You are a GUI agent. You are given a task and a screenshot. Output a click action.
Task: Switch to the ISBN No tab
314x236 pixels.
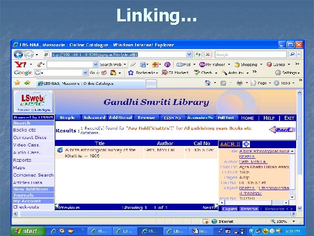coord(172,118)
